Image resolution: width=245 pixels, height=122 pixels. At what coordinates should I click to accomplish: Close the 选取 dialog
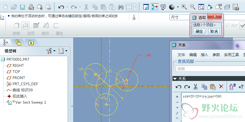coord(215,17)
